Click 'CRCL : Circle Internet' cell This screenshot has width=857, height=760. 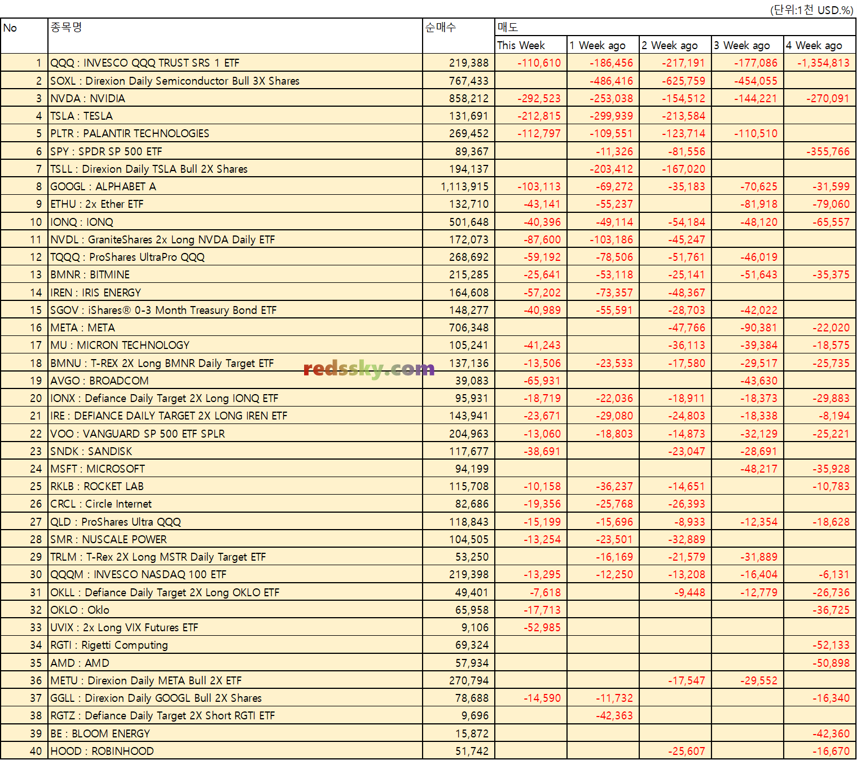(x=235, y=504)
